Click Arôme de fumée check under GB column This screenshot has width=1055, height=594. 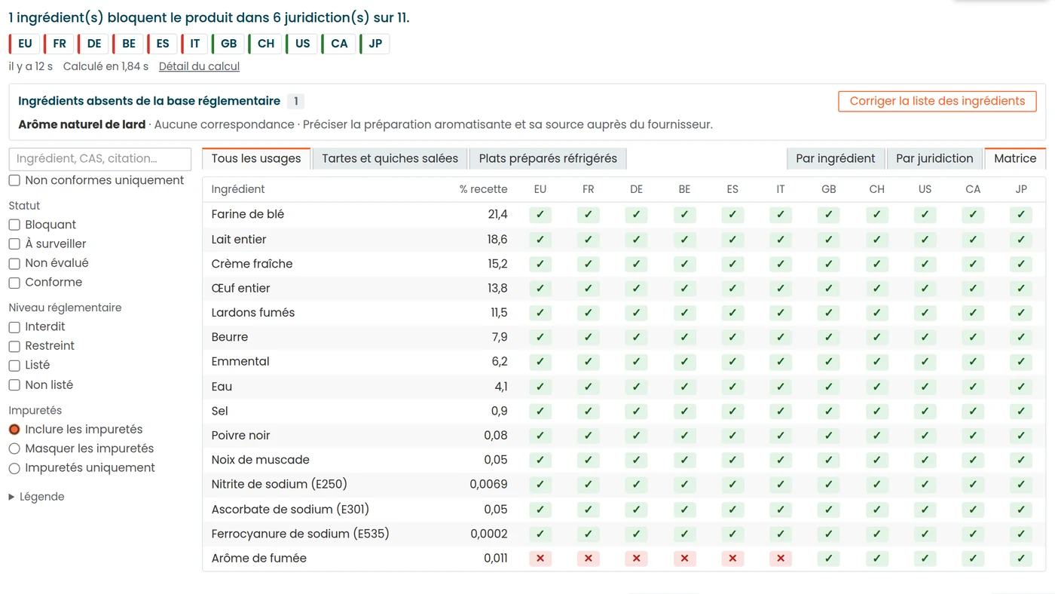(828, 559)
